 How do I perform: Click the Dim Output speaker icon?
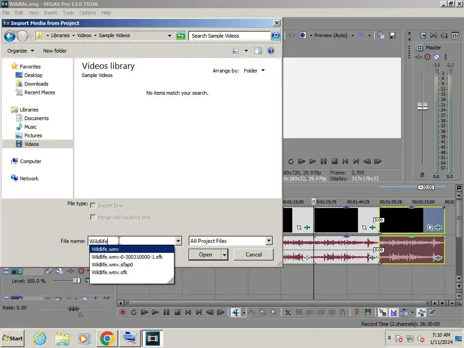point(445,35)
